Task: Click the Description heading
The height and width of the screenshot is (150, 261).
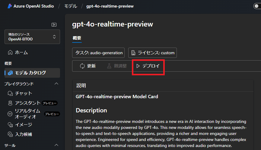Action: pos(91,110)
